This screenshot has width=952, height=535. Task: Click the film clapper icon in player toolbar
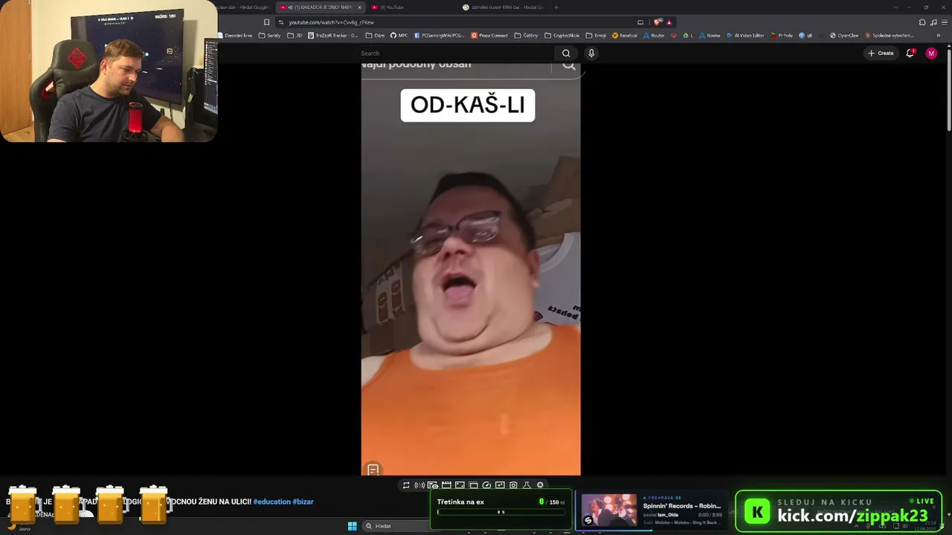click(x=446, y=485)
